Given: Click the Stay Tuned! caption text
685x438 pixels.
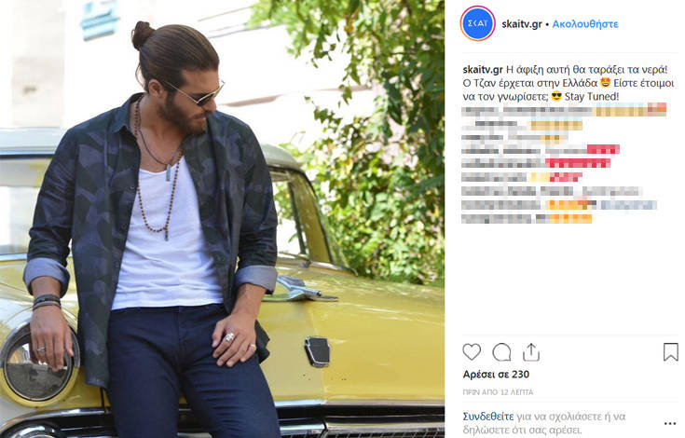Looking at the screenshot, I should click(x=592, y=97).
